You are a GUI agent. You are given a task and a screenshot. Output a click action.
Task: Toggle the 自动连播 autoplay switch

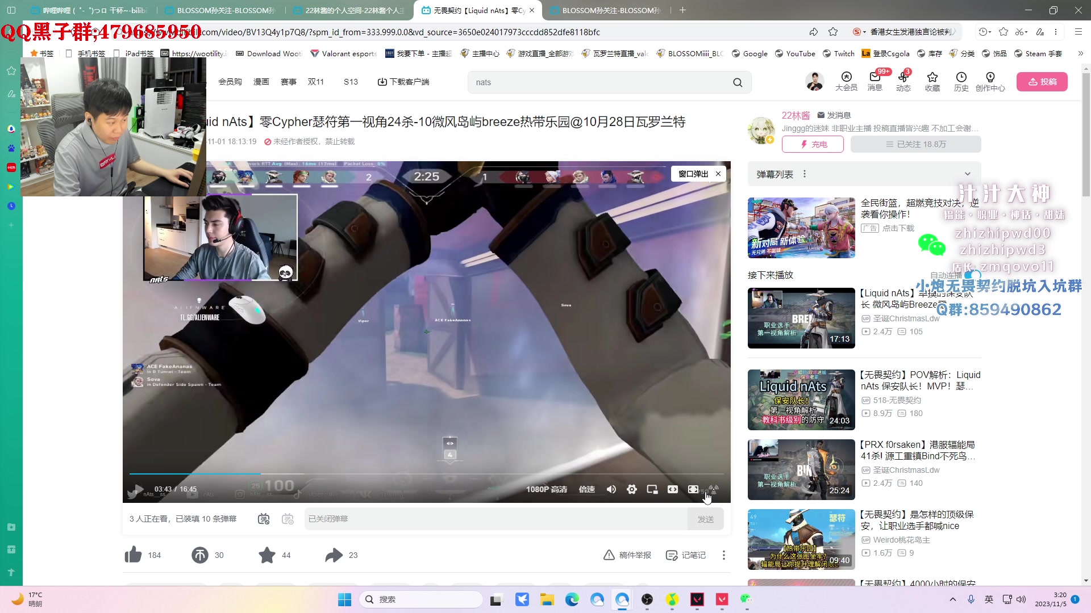pos(973,275)
